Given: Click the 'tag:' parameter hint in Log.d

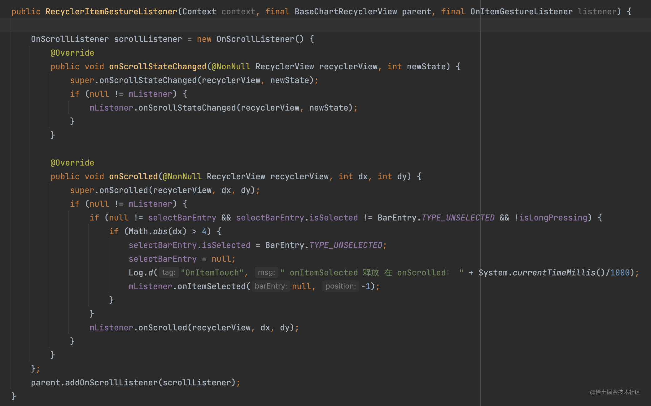Looking at the screenshot, I should pyautogui.click(x=169, y=273).
